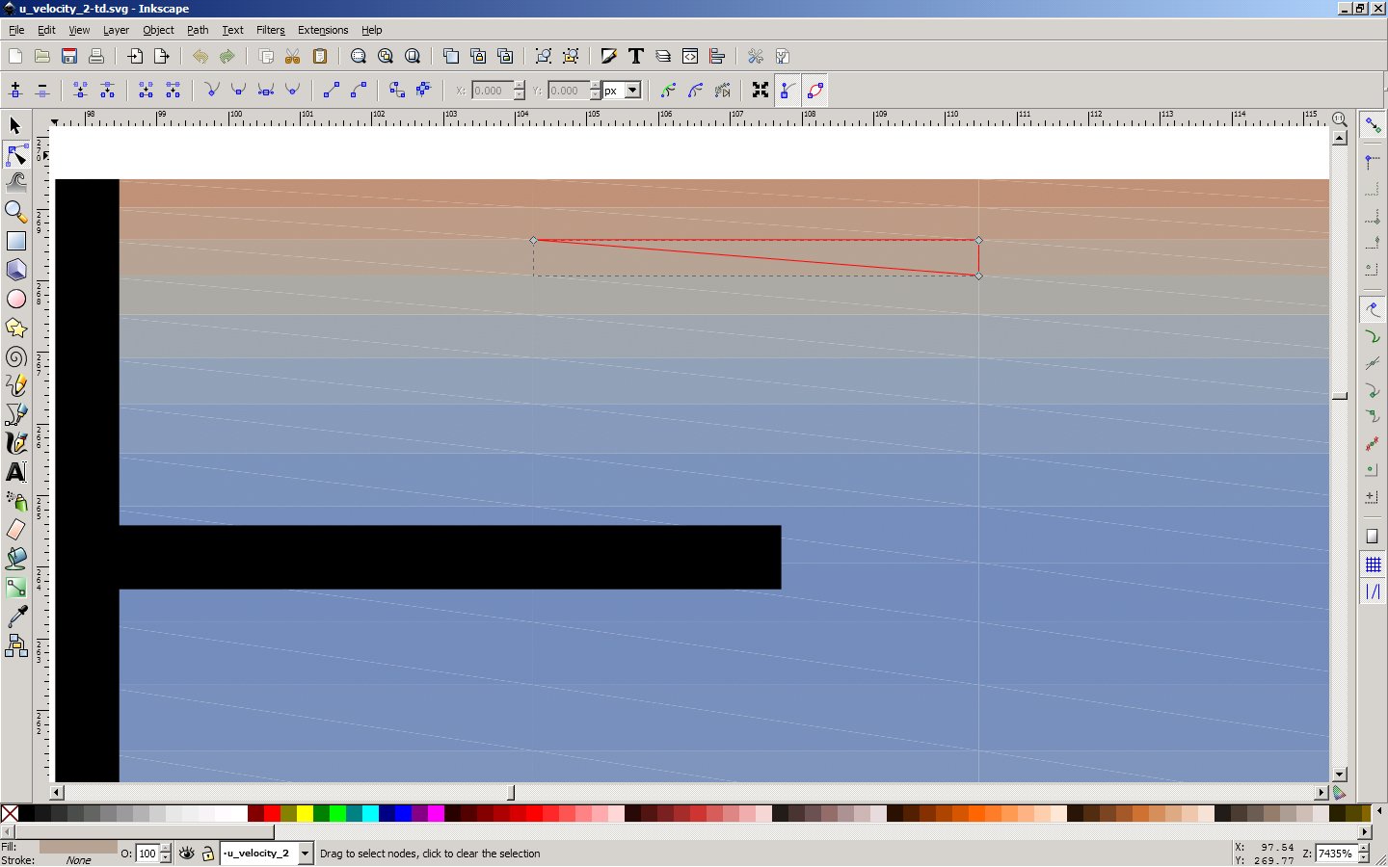Viewport: 1388px width, 867px height.
Task: Toggle snapping to grids
Action: click(x=1373, y=565)
